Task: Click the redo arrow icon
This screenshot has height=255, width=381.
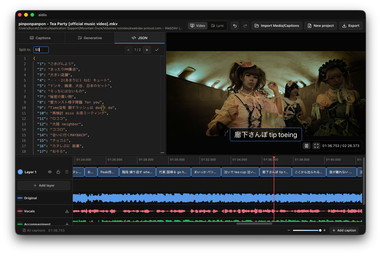Action: coord(245,26)
